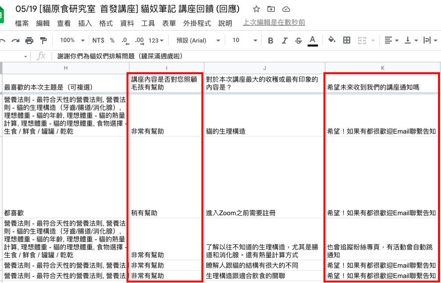Click the cloud save status icon
This screenshot has width=441, height=283.
(x=286, y=9)
